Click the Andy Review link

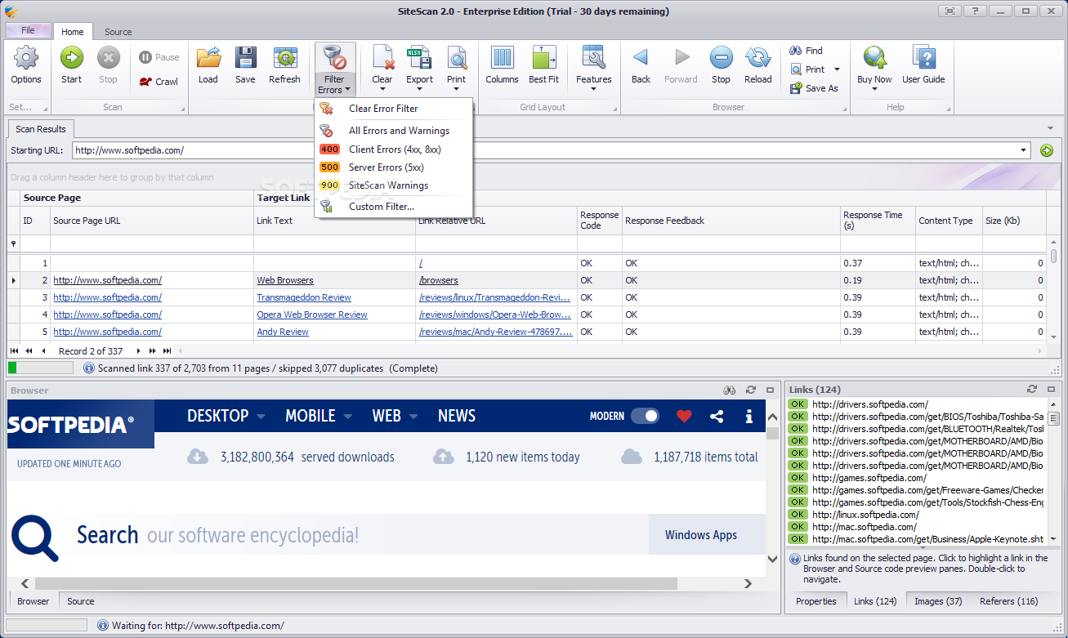tap(283, 332)
